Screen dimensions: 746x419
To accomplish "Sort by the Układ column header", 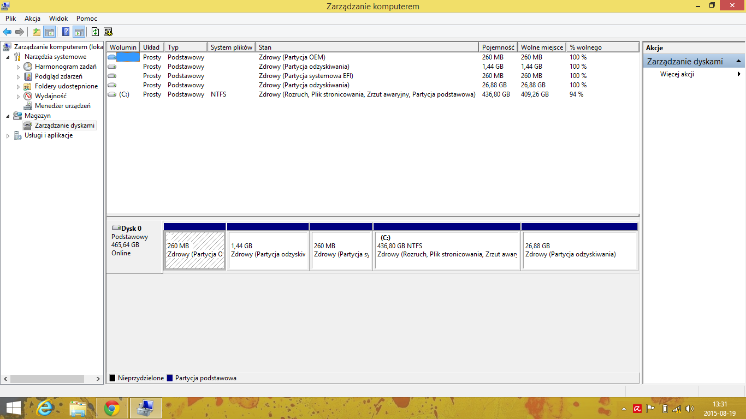I will coord(152,47).
